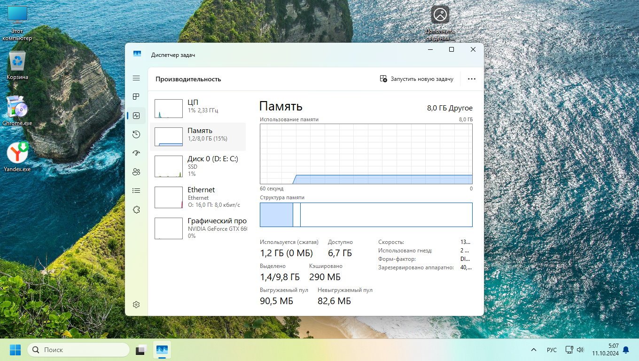Click the Ethernet mini graph thumbnail
The height and width of the screenshot is (361, 639).
point(168,197)
